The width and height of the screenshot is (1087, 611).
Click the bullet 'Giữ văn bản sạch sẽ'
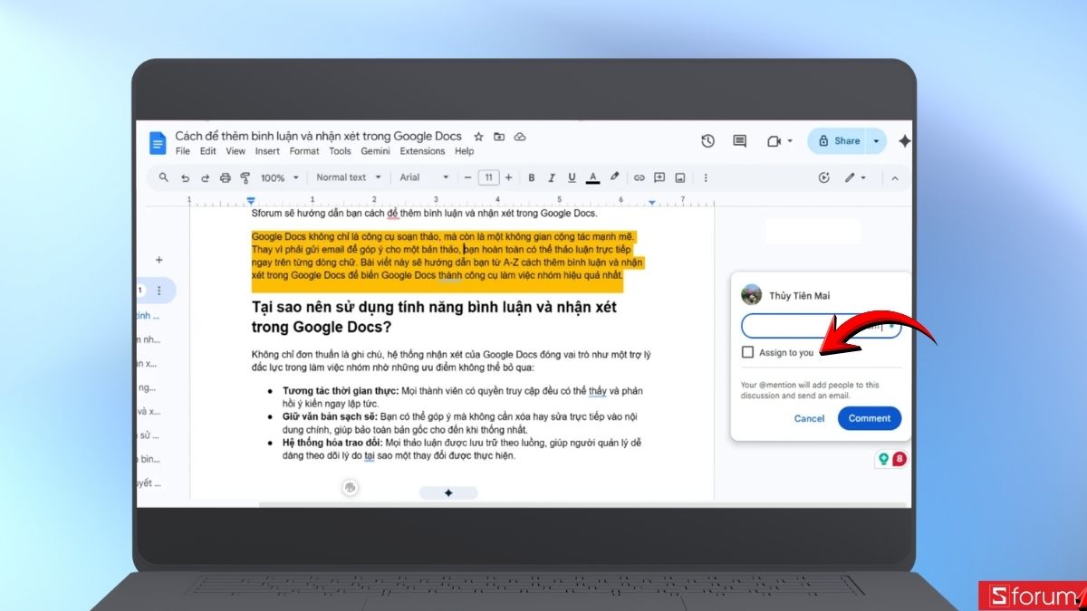click(329, 416)
